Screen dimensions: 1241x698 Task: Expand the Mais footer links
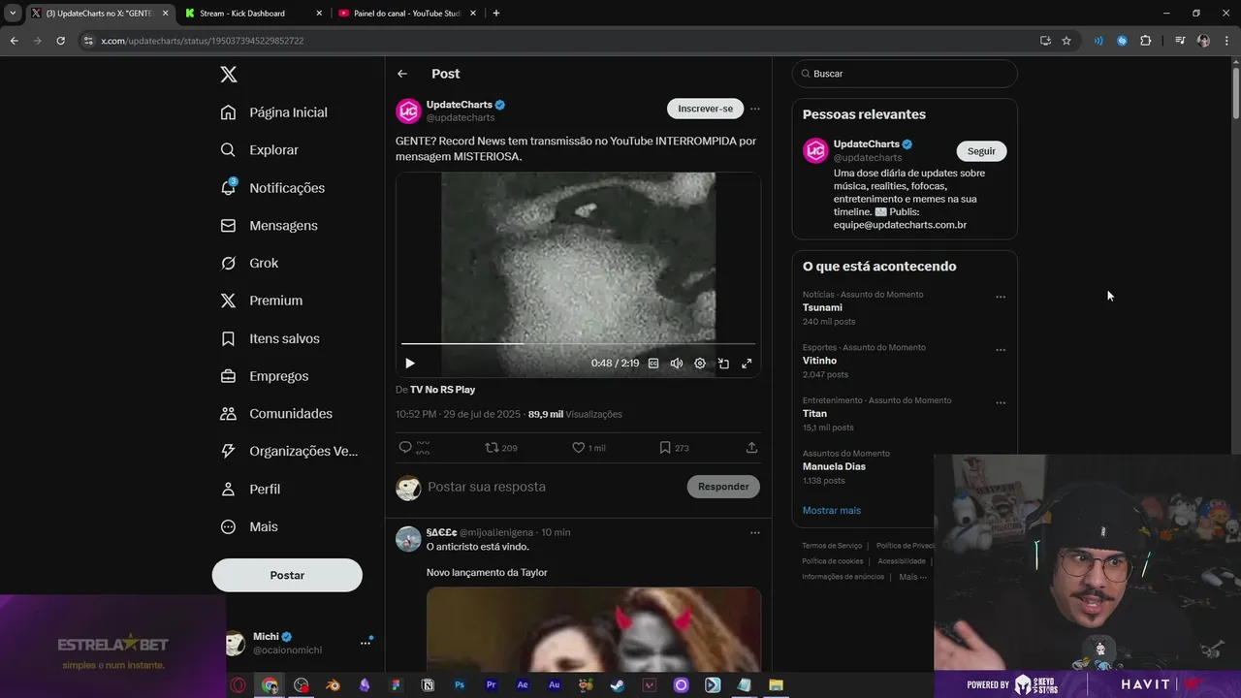click(x=912, y=577)
